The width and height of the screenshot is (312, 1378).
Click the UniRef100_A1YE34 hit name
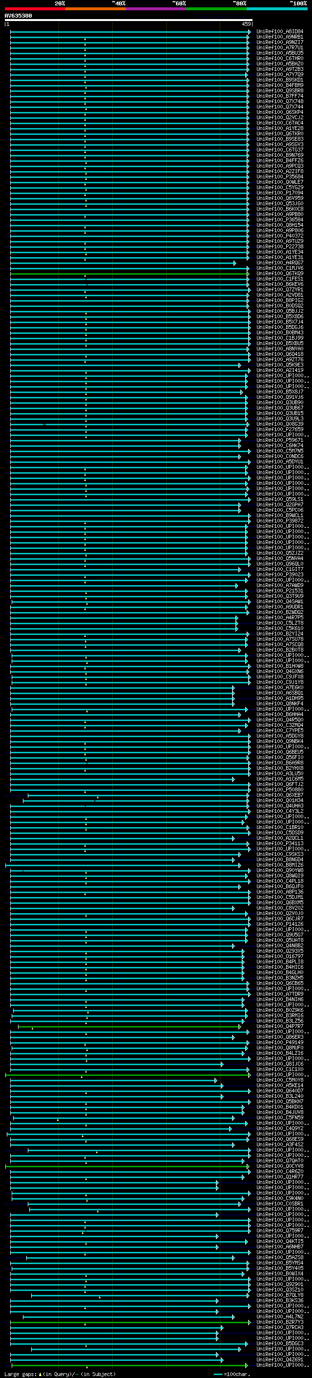280,252
